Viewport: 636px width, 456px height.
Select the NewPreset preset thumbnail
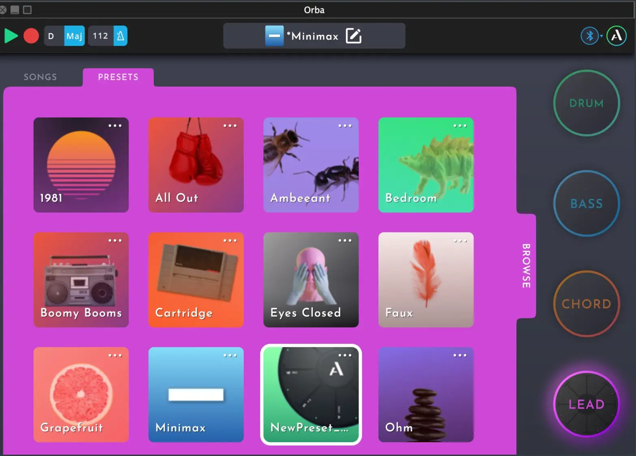(x=311, y=394)
